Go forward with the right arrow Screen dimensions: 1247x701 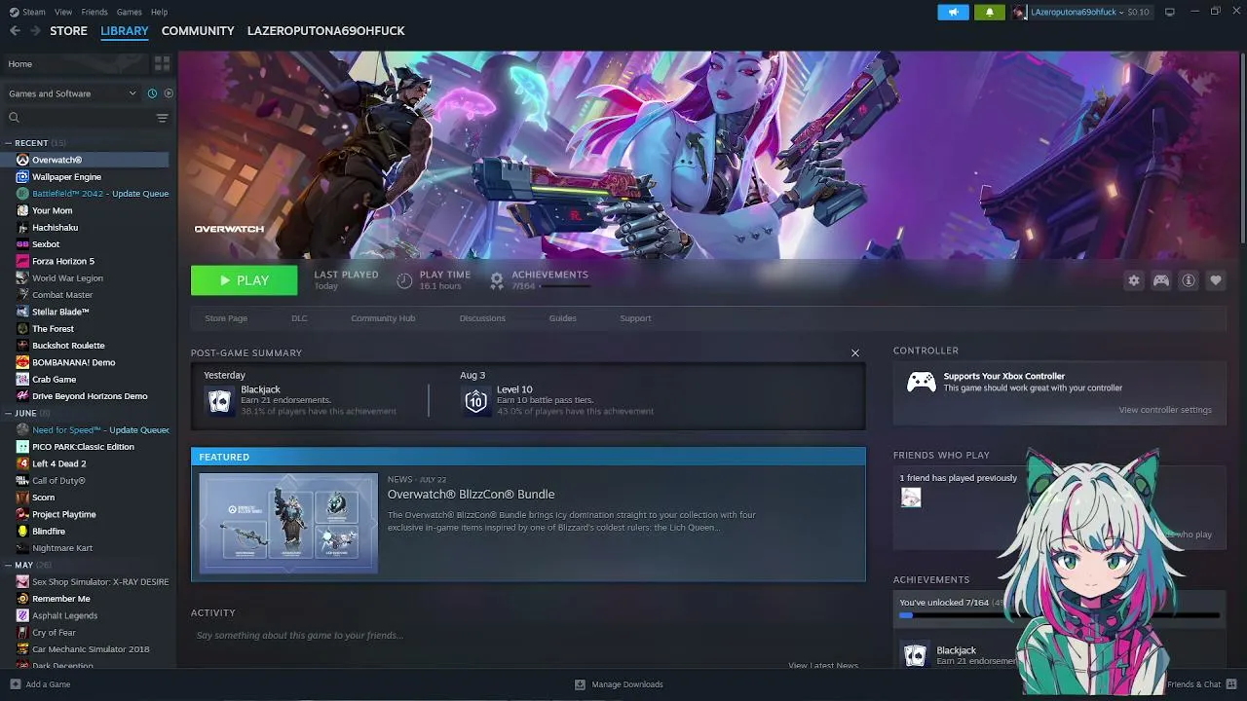point(35,31)
